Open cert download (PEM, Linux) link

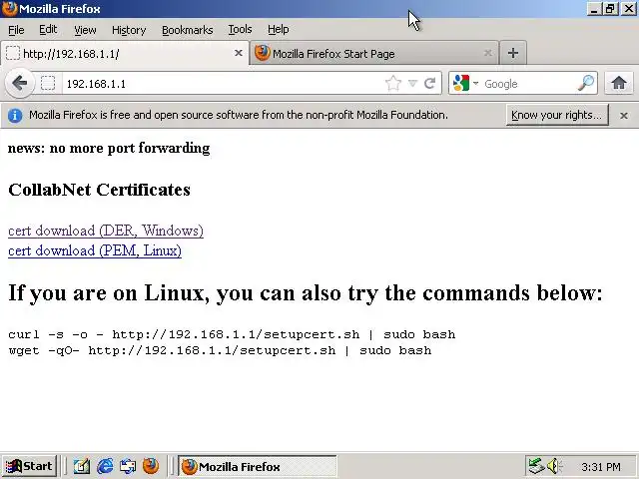[95, 250]
